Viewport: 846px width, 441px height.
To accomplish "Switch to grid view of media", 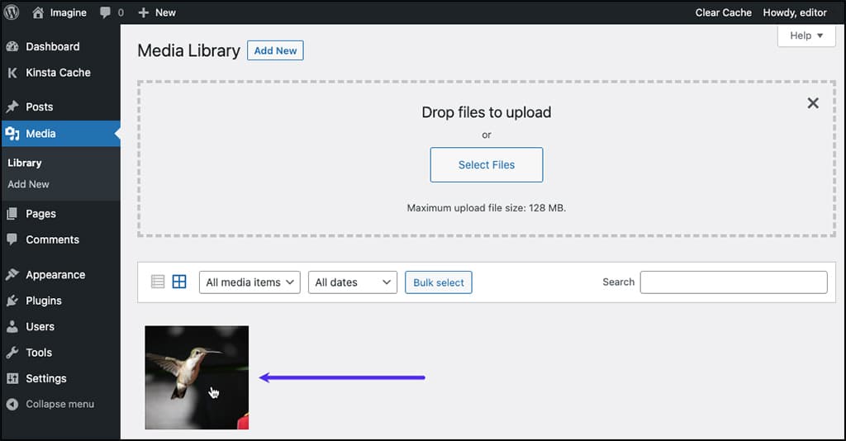I will [179, 282].
